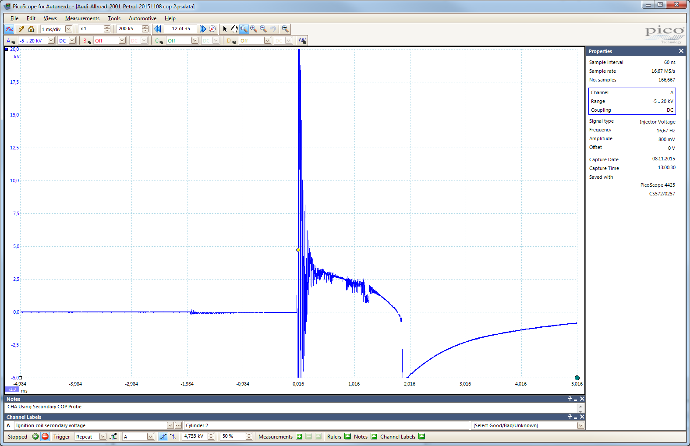Click the time ruler handle circle
The image size is (690, 446).
tap(577, 378)
